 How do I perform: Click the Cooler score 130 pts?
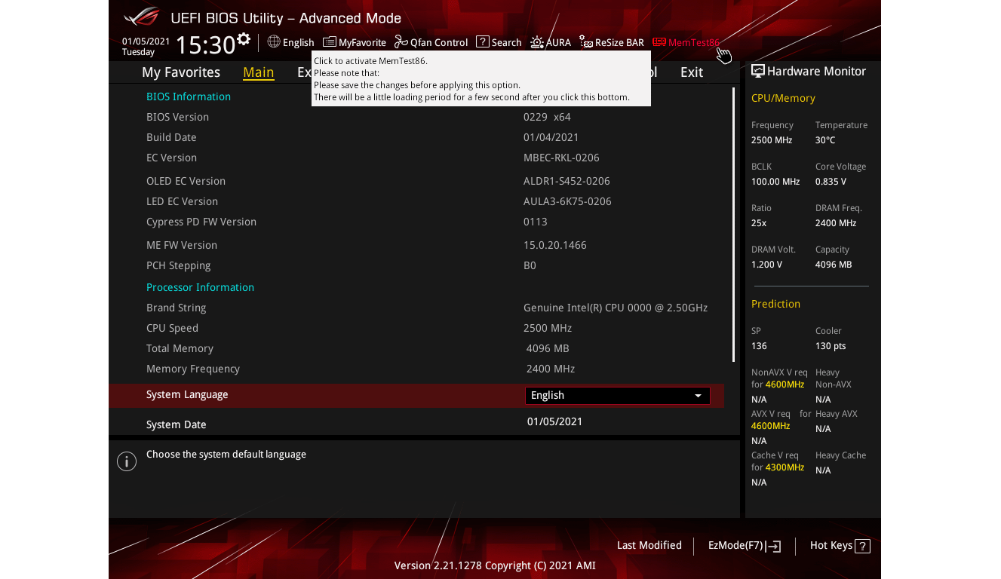click(x=831, y=346)
